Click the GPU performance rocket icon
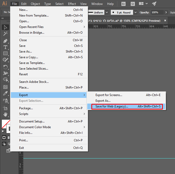 click(154, 4)
